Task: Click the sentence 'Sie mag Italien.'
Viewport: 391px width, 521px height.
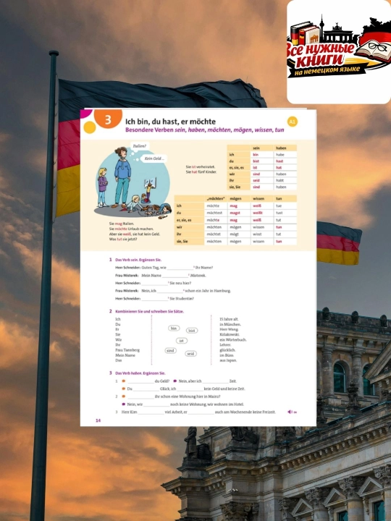Action: pos(122,224)
